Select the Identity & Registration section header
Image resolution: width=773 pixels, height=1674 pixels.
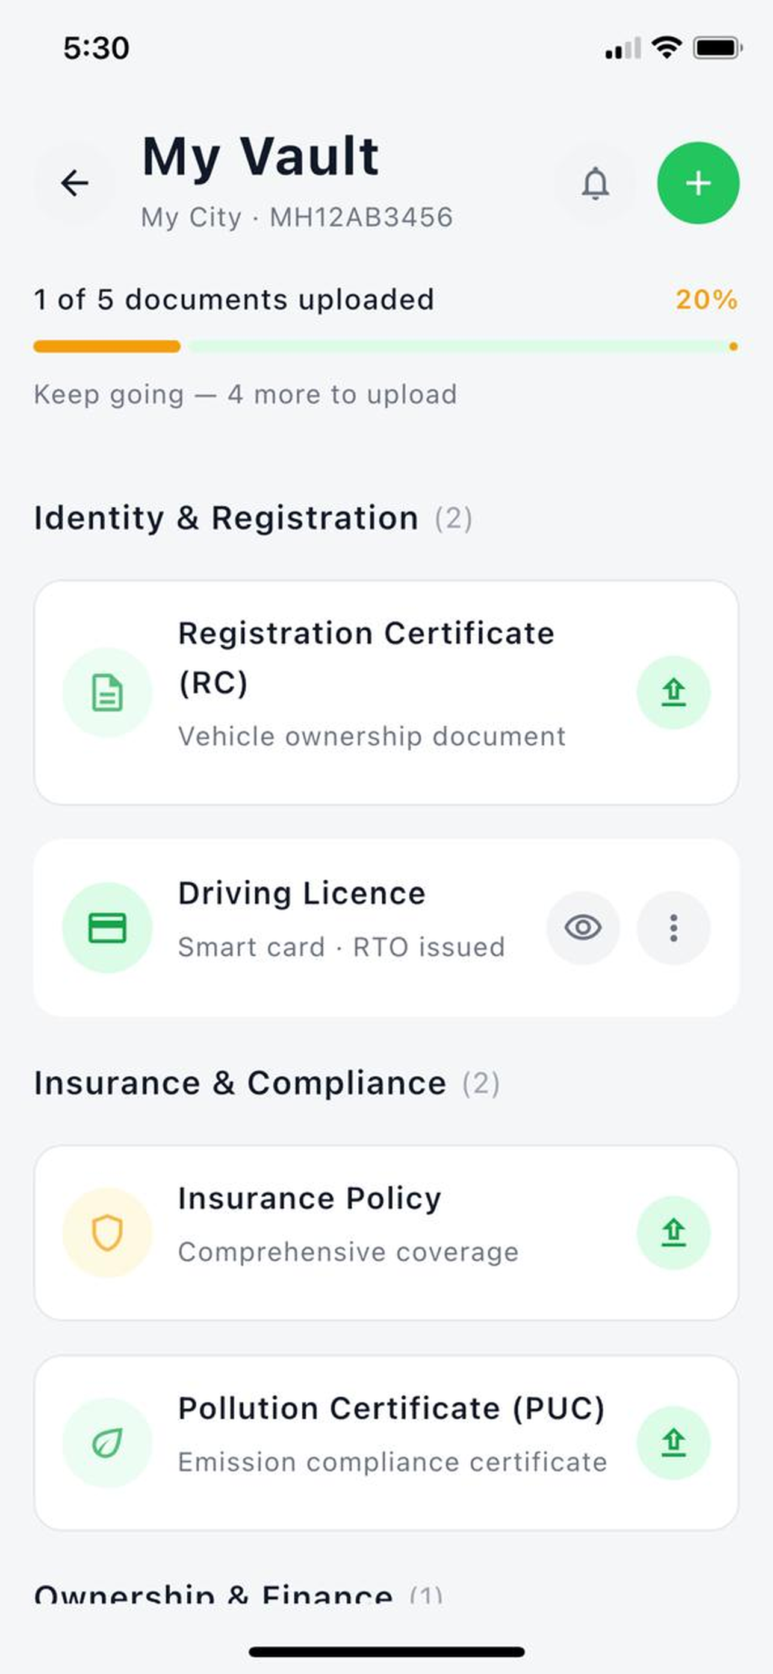point(253,518)
